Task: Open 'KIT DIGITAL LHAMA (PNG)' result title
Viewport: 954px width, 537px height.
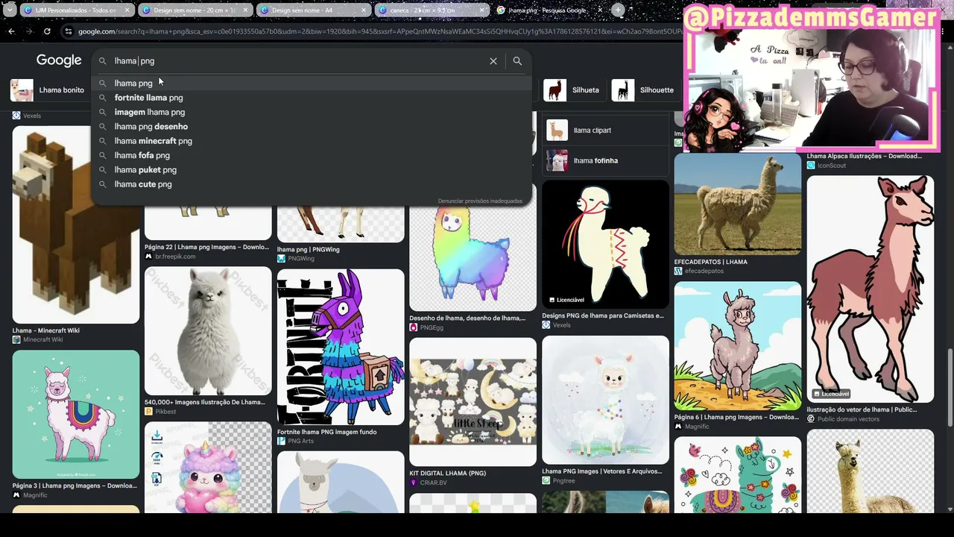Action: [x=447, y=473]
